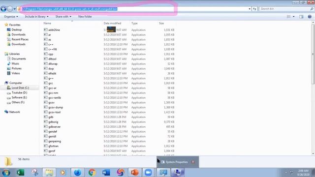Image resolution: width=315 pixels, height=177 pixels.
Task: Open the view options dropdown arrow
Action: [294, 17]
